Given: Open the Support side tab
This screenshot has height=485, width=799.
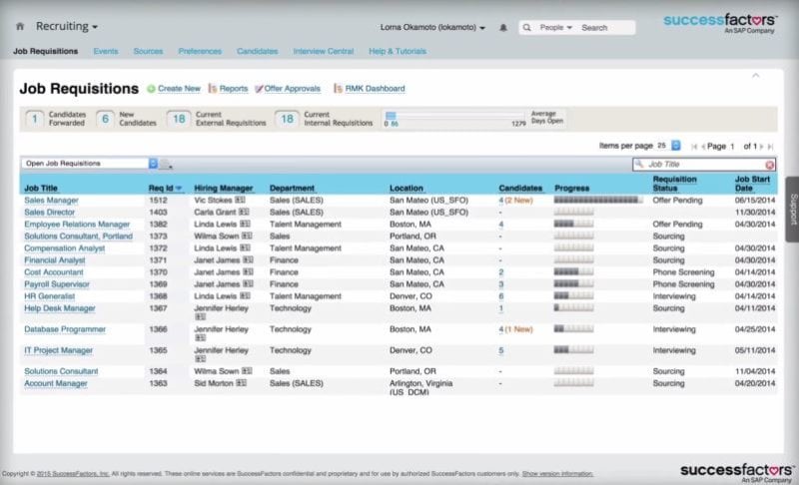Looking at the screenshot, I should click(793, 210).
